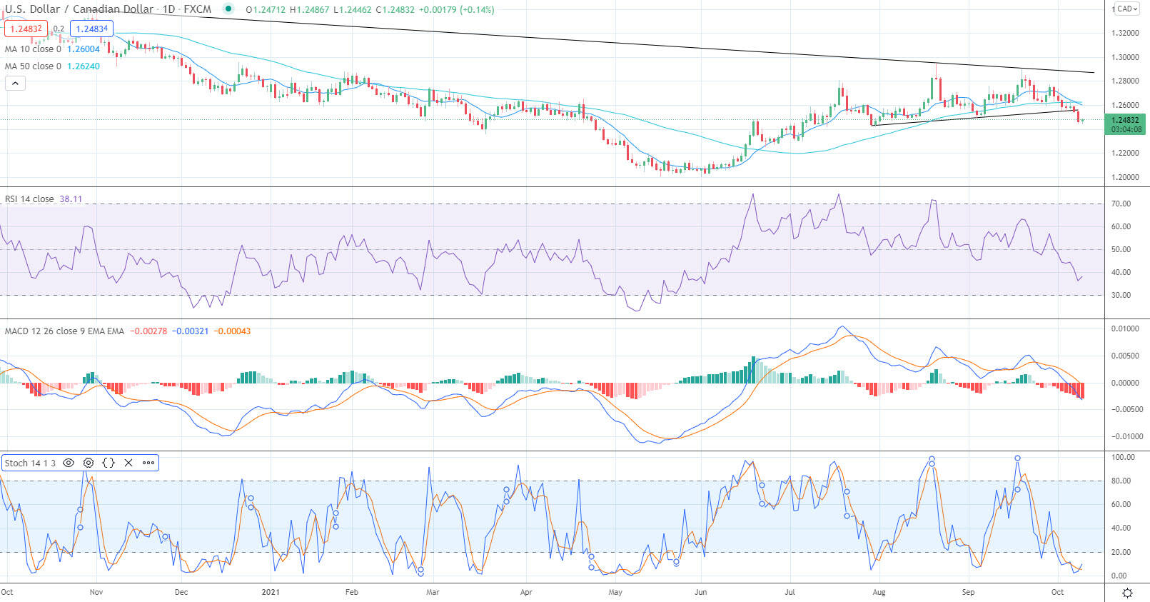Screen dimensions: 1150x602
Task: Click the Jun label on the time axis
Action: (701, 592)
